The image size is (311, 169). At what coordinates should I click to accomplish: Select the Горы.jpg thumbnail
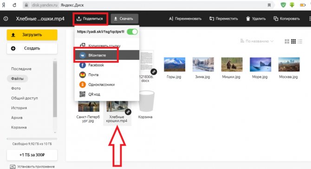click(175, 65)
